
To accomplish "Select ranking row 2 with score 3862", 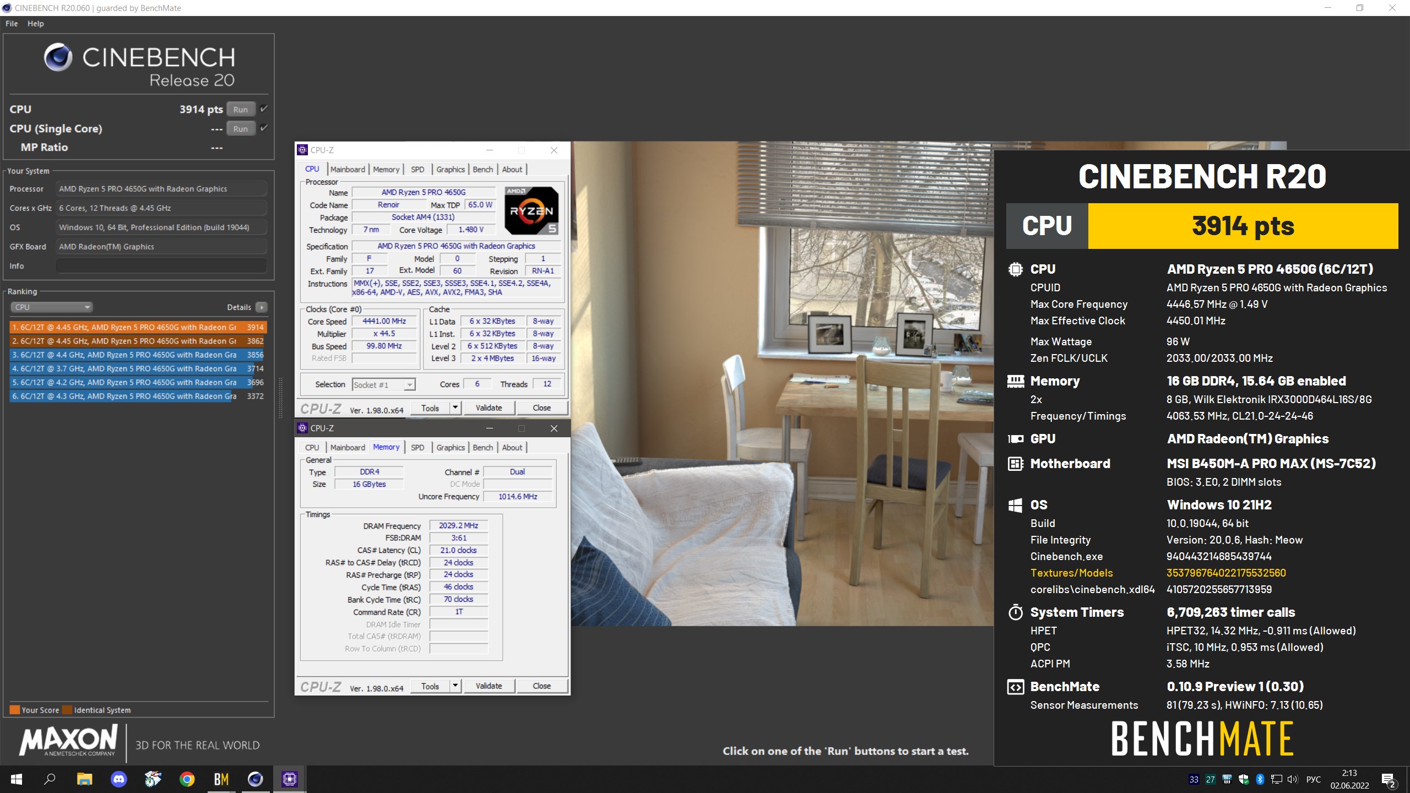I will point(138,341).
